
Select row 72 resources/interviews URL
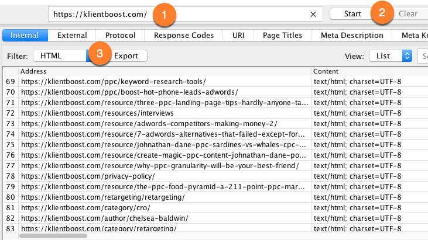[165, 113]
